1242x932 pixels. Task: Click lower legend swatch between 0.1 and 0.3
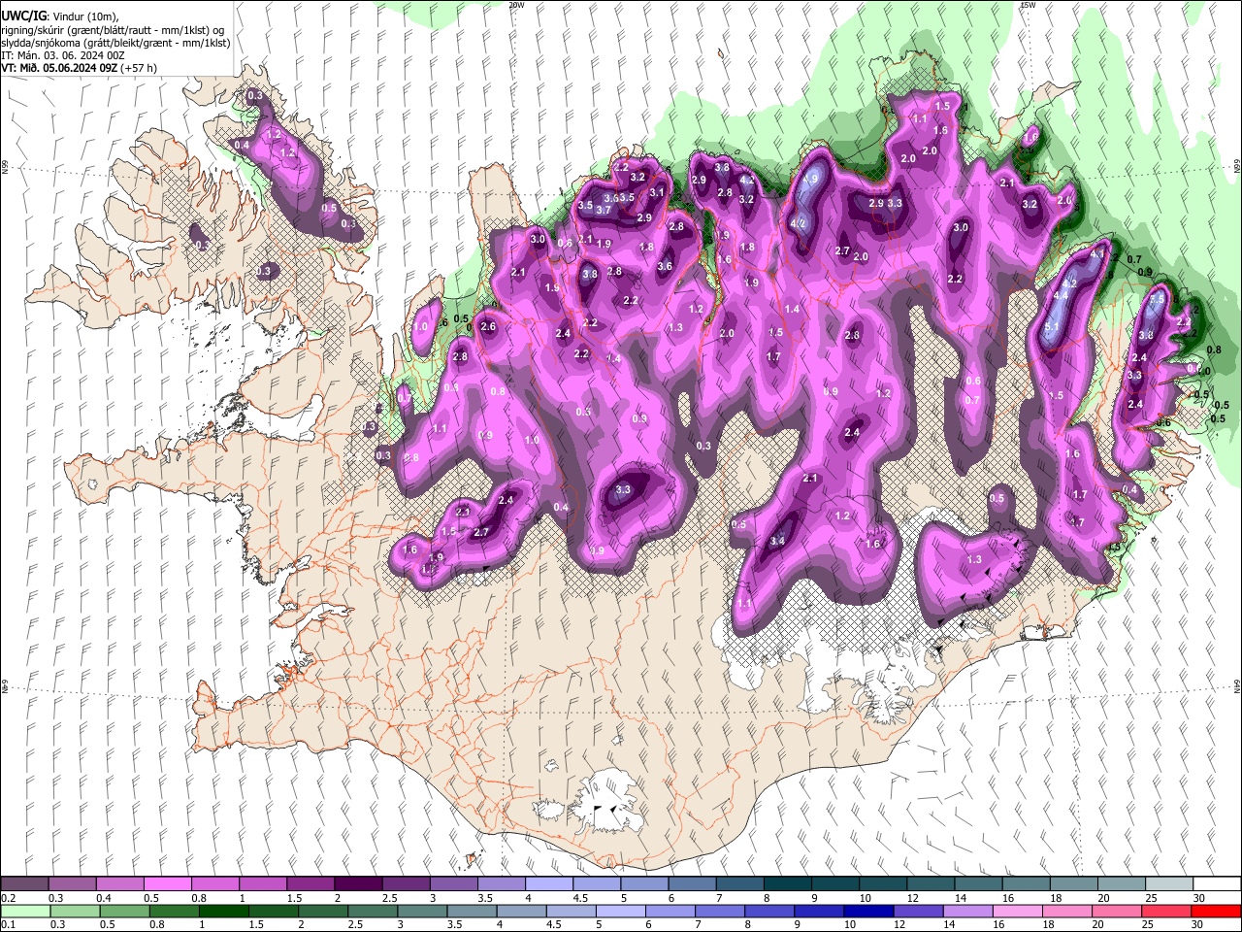[x=25, y=911]
